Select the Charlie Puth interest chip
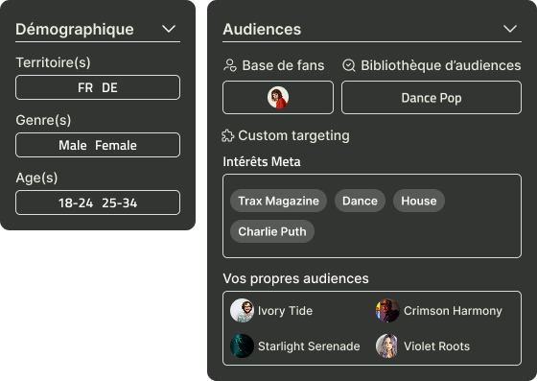This screenshot has height=381, width=537. pyautogui.click(x=272, y=231)
